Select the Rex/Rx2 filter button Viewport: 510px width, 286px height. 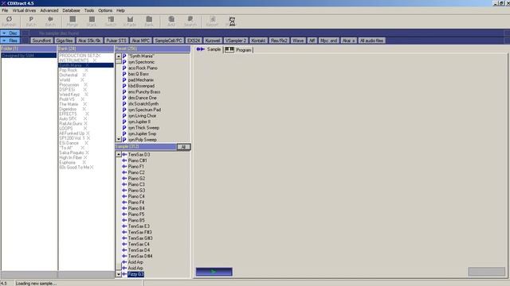(x=279, y=41)
